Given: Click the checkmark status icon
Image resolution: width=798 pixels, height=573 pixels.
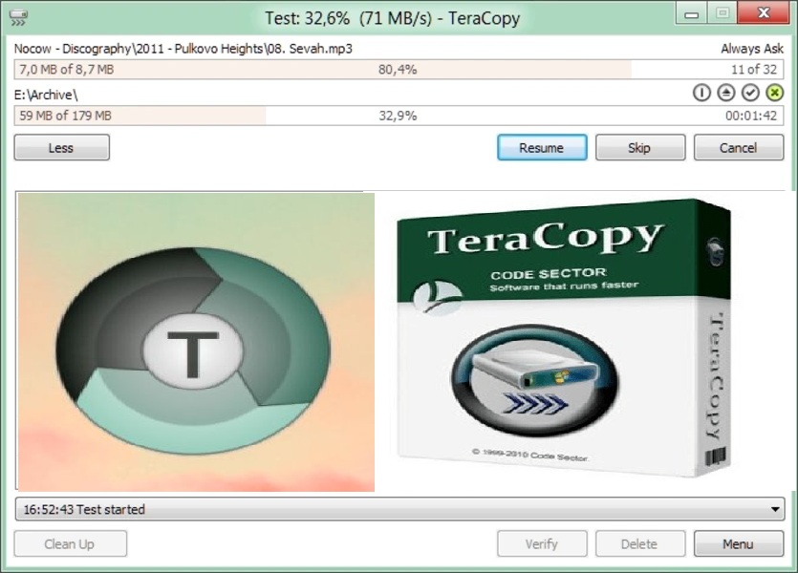Looking at the screenshot, I should tap(750, 92).
